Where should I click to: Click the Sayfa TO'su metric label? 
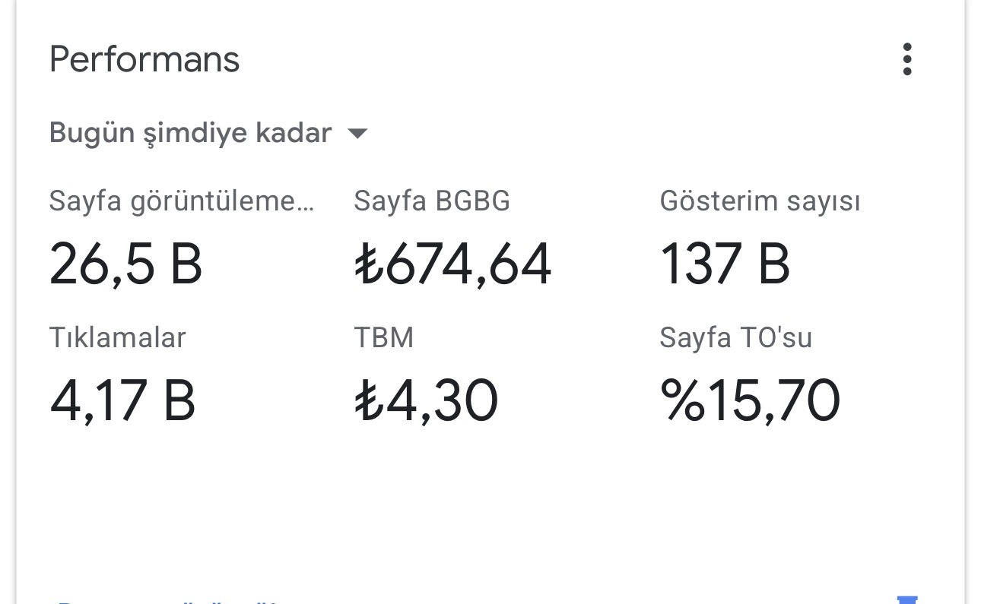coord(736,337)
